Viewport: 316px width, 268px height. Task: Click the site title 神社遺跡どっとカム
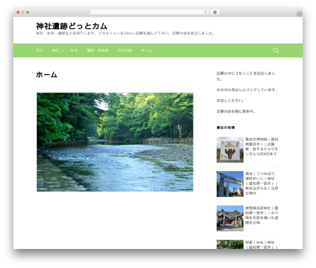click(x=71, y=26)
